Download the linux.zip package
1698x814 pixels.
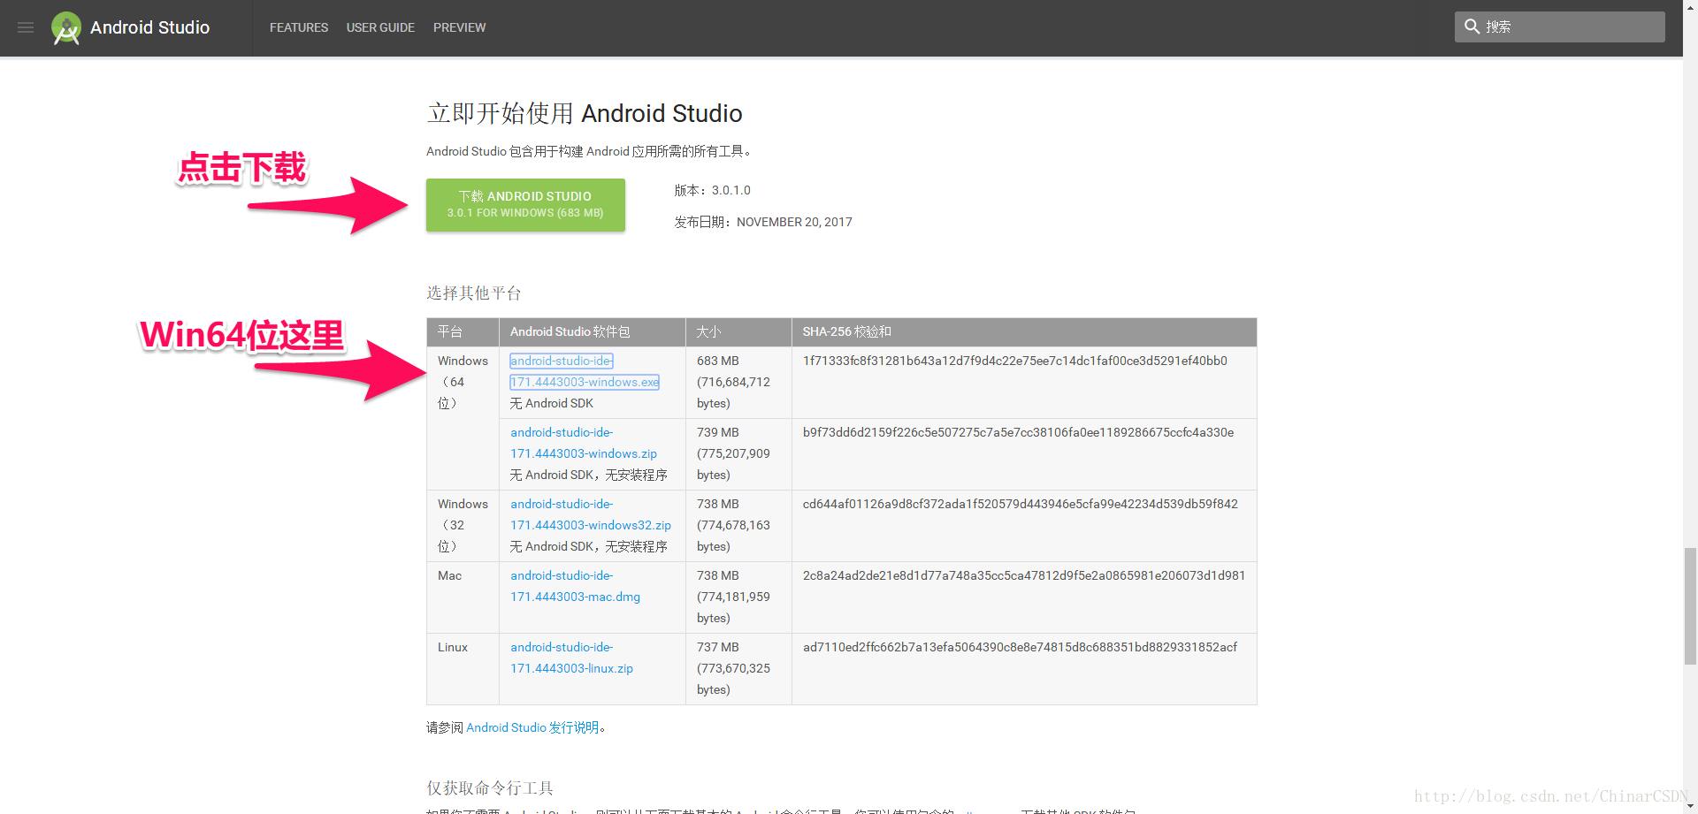point(571,658)
